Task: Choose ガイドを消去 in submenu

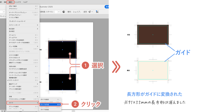Action: 50,109
